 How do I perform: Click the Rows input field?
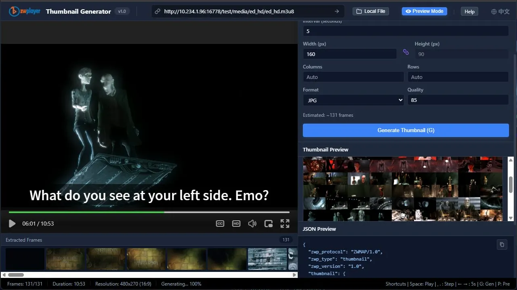coord(458,77)
